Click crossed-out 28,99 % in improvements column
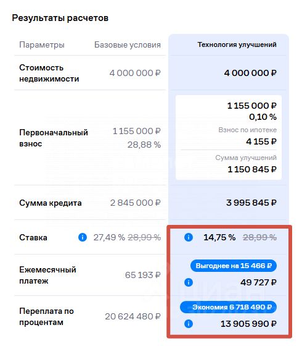This screenshot has height=346, width=302. (259, 237)
